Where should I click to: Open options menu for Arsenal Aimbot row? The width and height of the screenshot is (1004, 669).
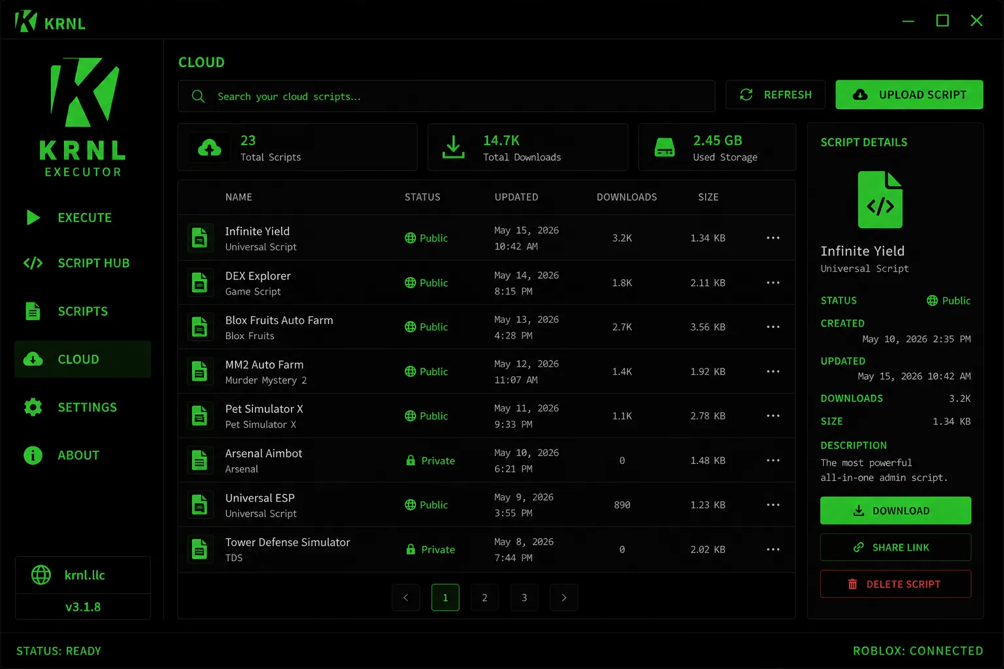(773, 460)
